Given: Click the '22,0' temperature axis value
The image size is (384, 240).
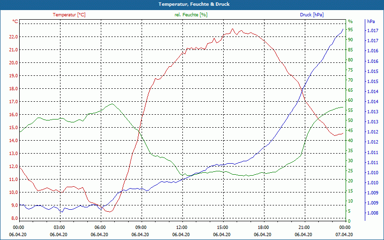Looking at the screenshot, I should click(x=13, y=37).
